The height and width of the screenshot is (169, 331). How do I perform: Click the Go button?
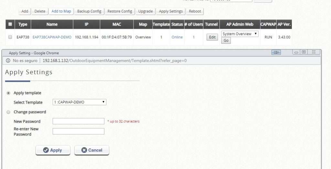[226, 40]
